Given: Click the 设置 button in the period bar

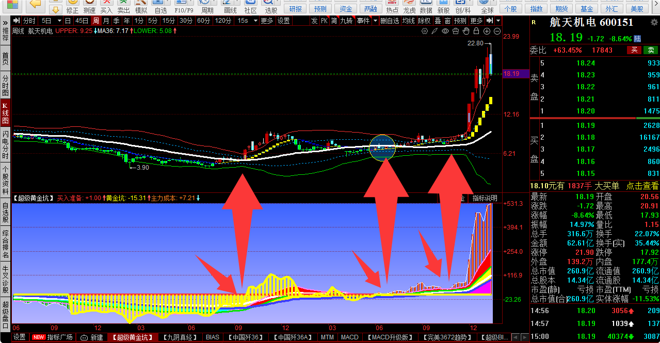Looking at the screenshot, I should (x=283, y=21).
